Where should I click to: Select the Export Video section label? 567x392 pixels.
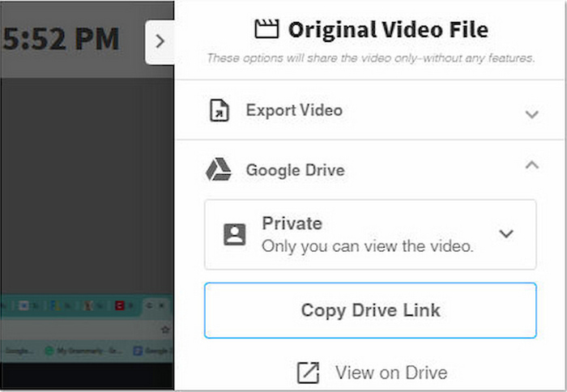[x=294, y=110]
